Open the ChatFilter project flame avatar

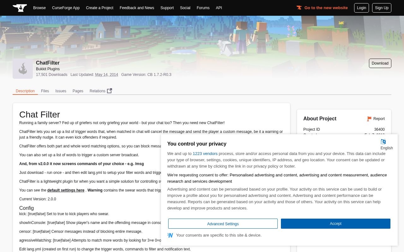(x=23, y=69)
